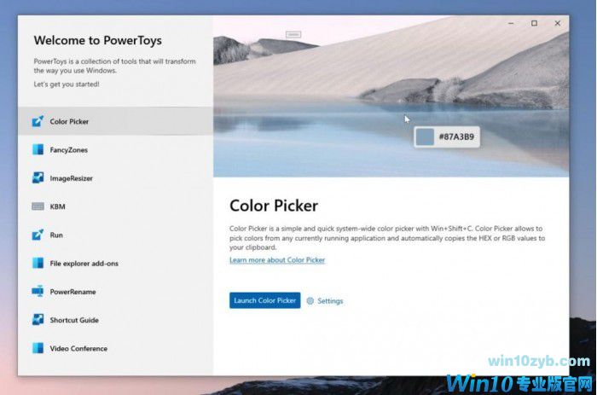Click the ImageResizer sidebar icon

pyautogui.click(x=38, y=178)
